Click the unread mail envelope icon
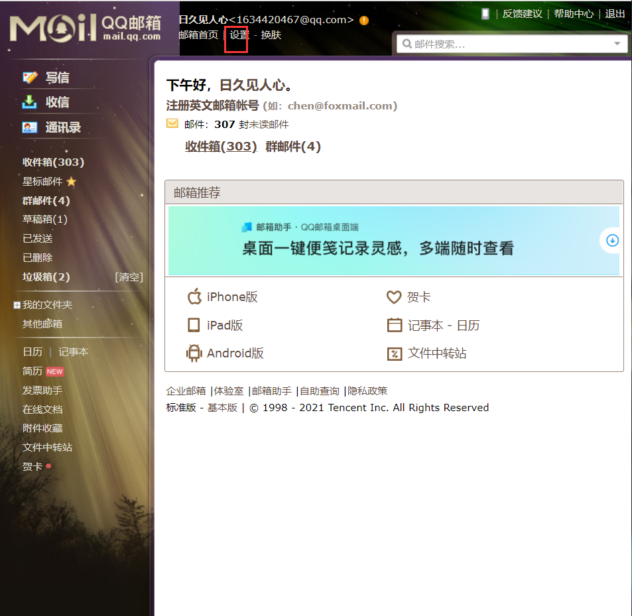 pos(172,123)
